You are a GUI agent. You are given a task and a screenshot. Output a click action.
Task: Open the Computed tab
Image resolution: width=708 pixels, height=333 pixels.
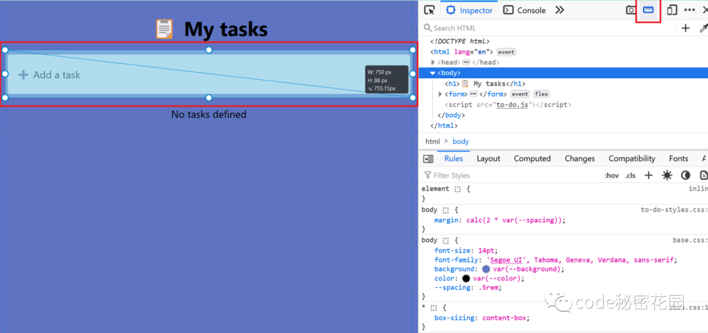click(532, 159)
